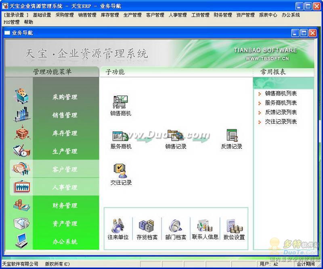Click the box icon for 库存管理
323x269 pixels.
(x=22, y=132)
